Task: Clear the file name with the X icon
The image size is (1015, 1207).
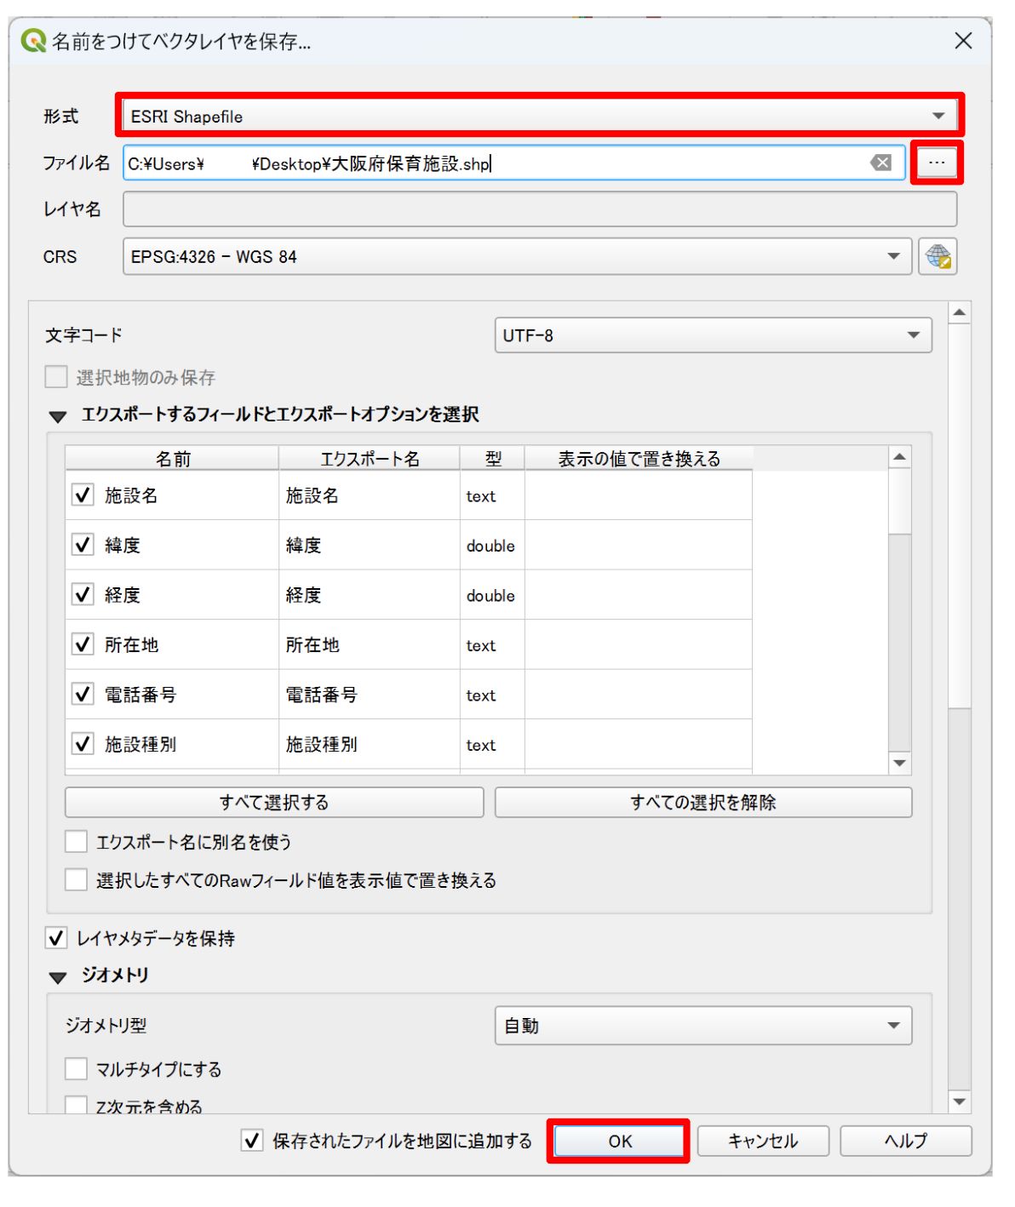Action: [x=881, y=163]
